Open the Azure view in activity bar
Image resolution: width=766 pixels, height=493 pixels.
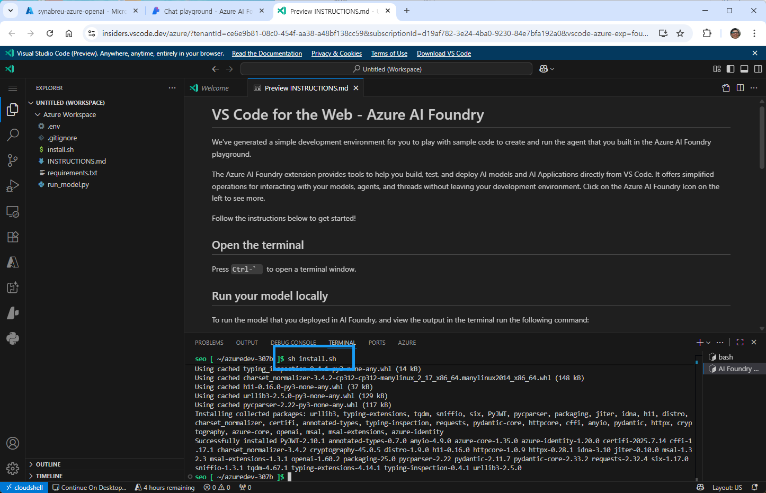[x=13, y=262]
